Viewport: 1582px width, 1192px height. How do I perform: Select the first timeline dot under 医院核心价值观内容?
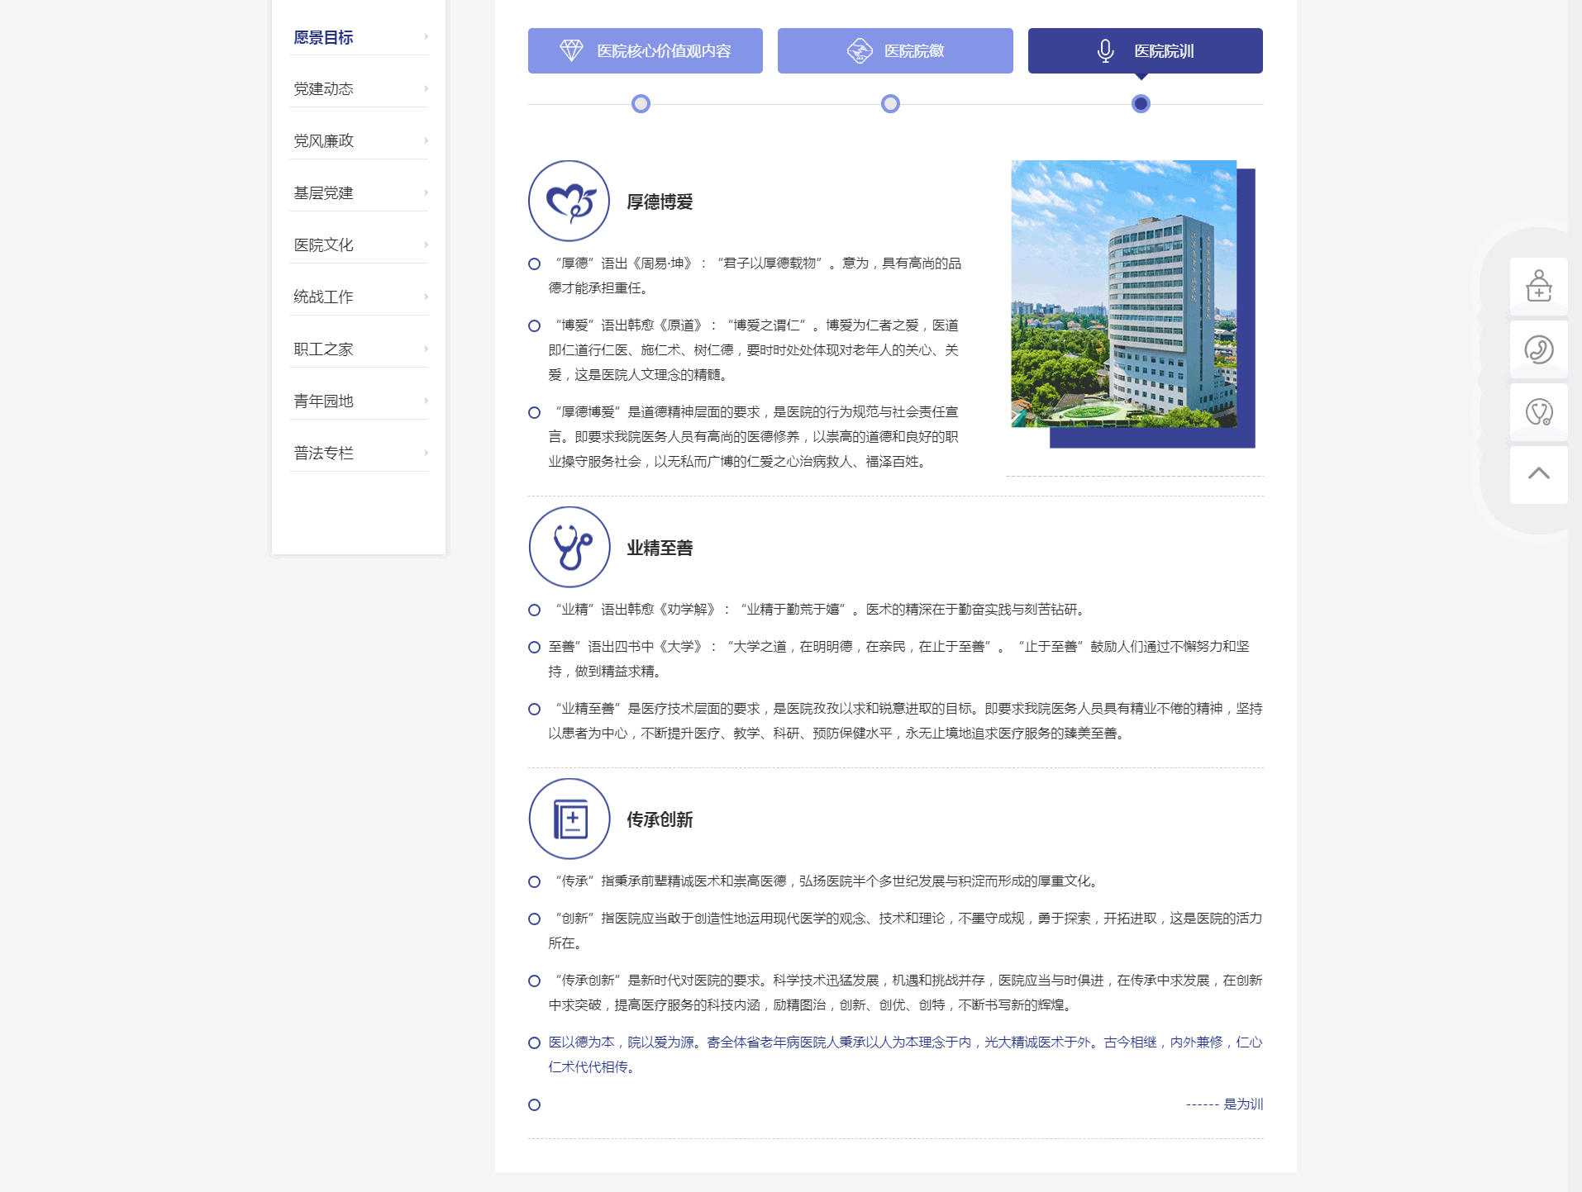(x=641, y=104)
